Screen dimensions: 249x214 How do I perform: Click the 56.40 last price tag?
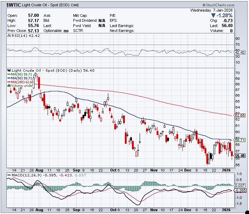click(239, 156)
